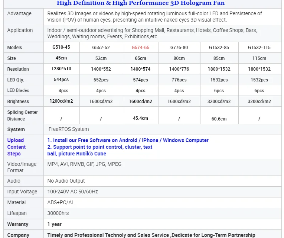Viewport: 284px width, 238px height.
Task: Click the 1400*776 resolution cell
Action: pyautogui.click(x=179, y=69)
